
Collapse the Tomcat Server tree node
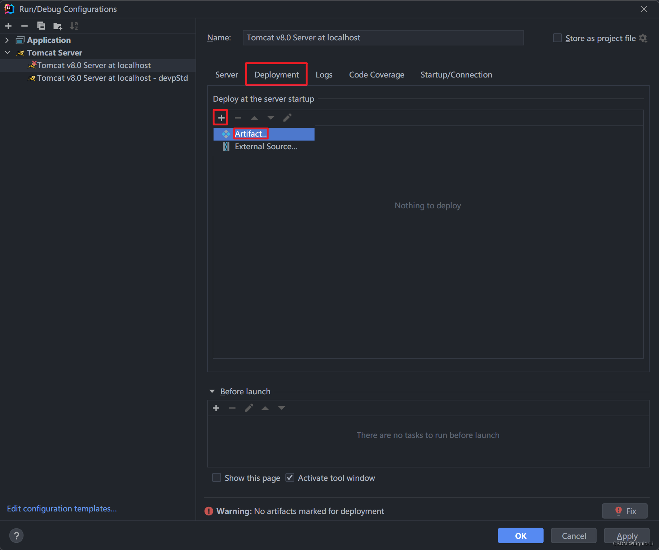(7, 53)
